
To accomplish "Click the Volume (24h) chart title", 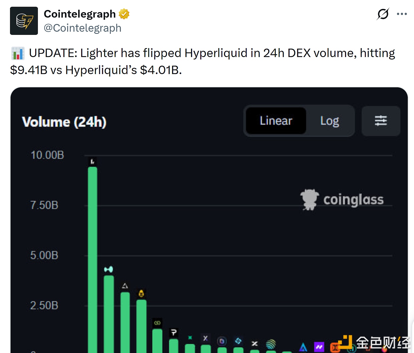I will pyautogui.click(x=64, y=122).
